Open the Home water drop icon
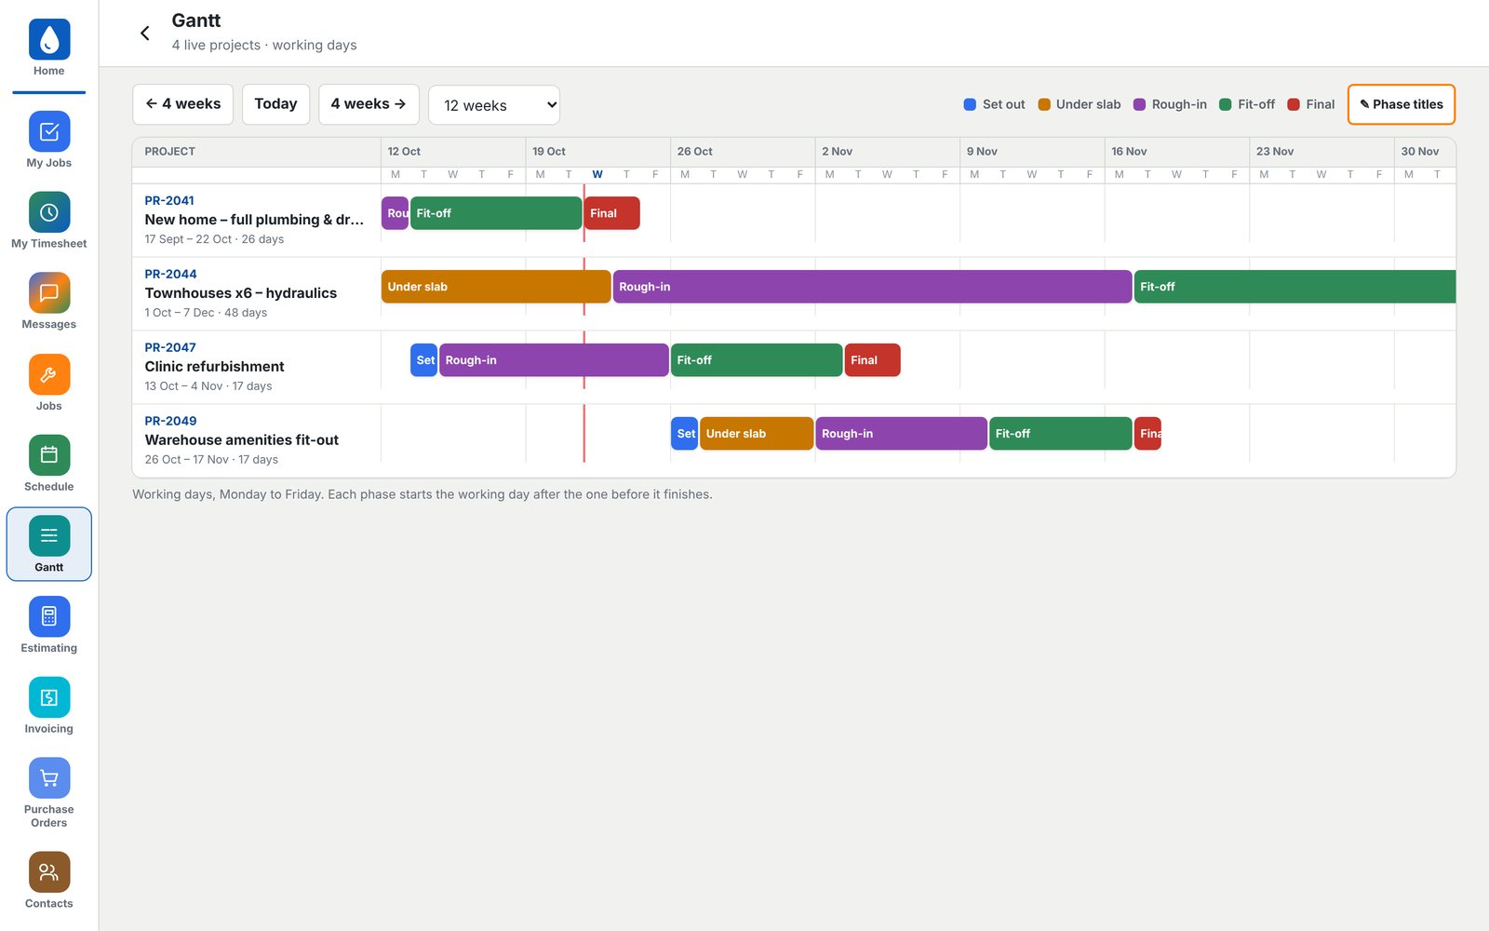The image size is (1489, 931). [x=49, y=39]
